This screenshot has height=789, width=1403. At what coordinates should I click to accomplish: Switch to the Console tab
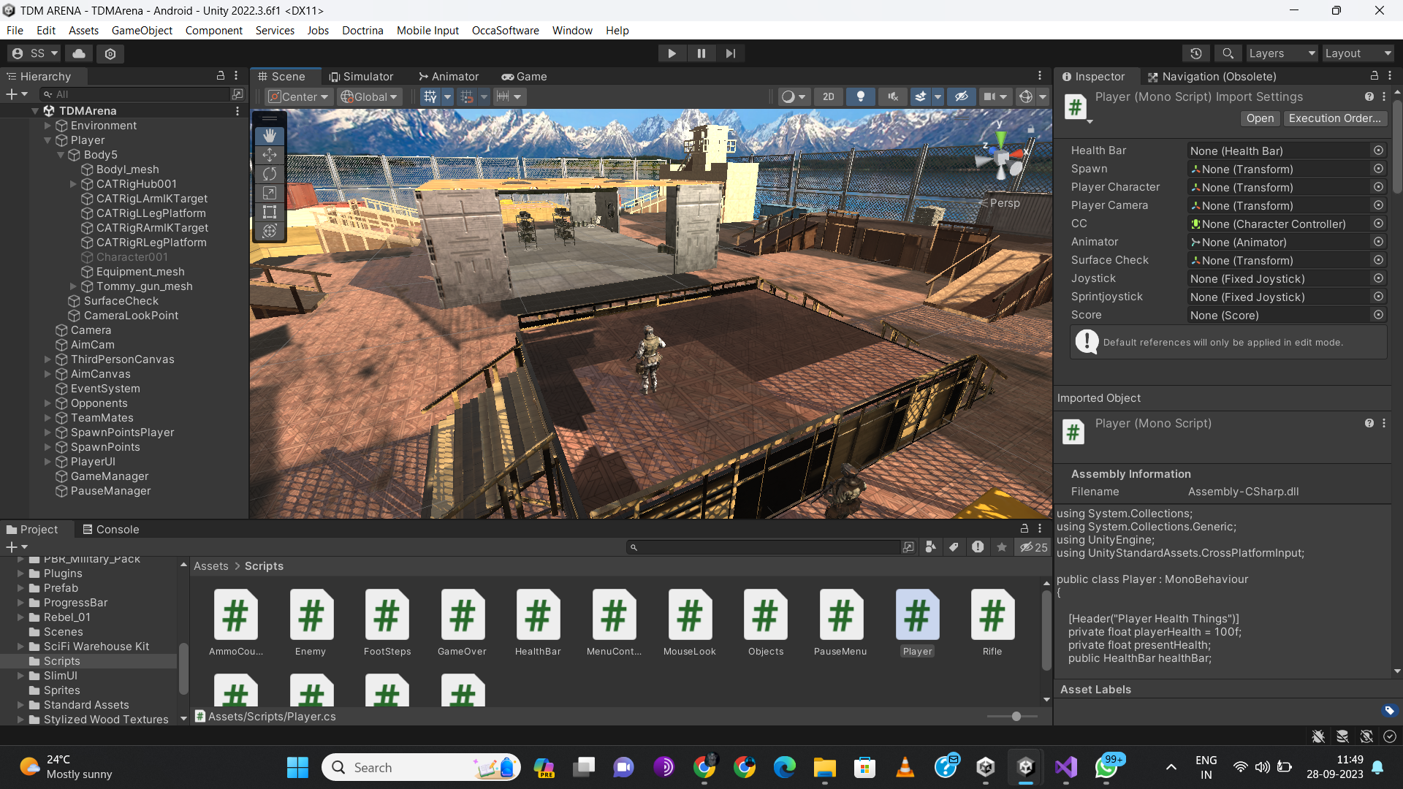click(110, 530)
